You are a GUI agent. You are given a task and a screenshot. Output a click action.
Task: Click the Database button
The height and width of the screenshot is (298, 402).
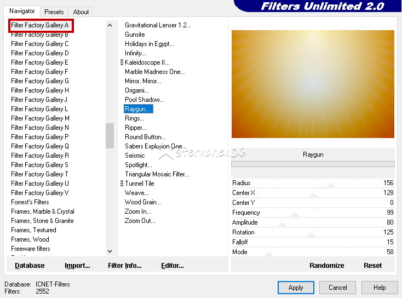tap(30, 266)
